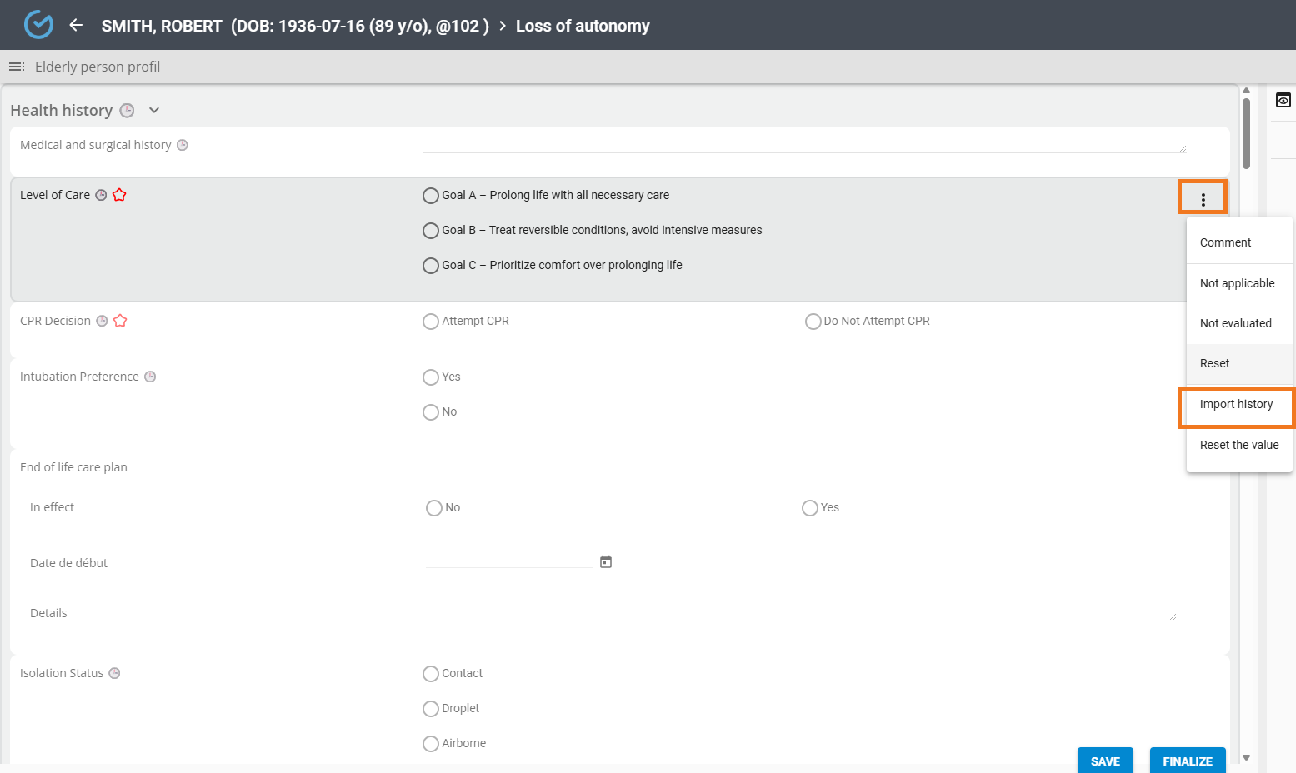Open the Level of Care three-dot menu
Image resolution: width=1296 pixels, height=773 pixels.
[x=1203, y=199]
